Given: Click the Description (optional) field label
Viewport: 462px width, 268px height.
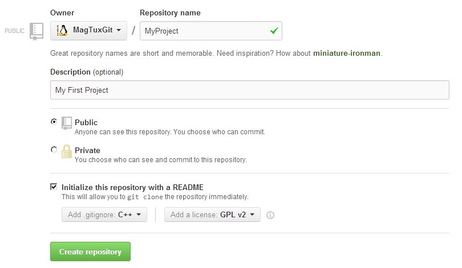Looking at the screenshot, I should click(x=87, y=72).
